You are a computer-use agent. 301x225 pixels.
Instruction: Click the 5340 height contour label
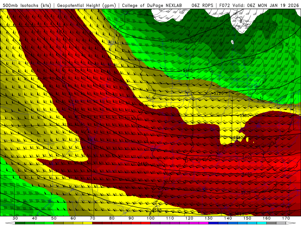tap(238, 138)
